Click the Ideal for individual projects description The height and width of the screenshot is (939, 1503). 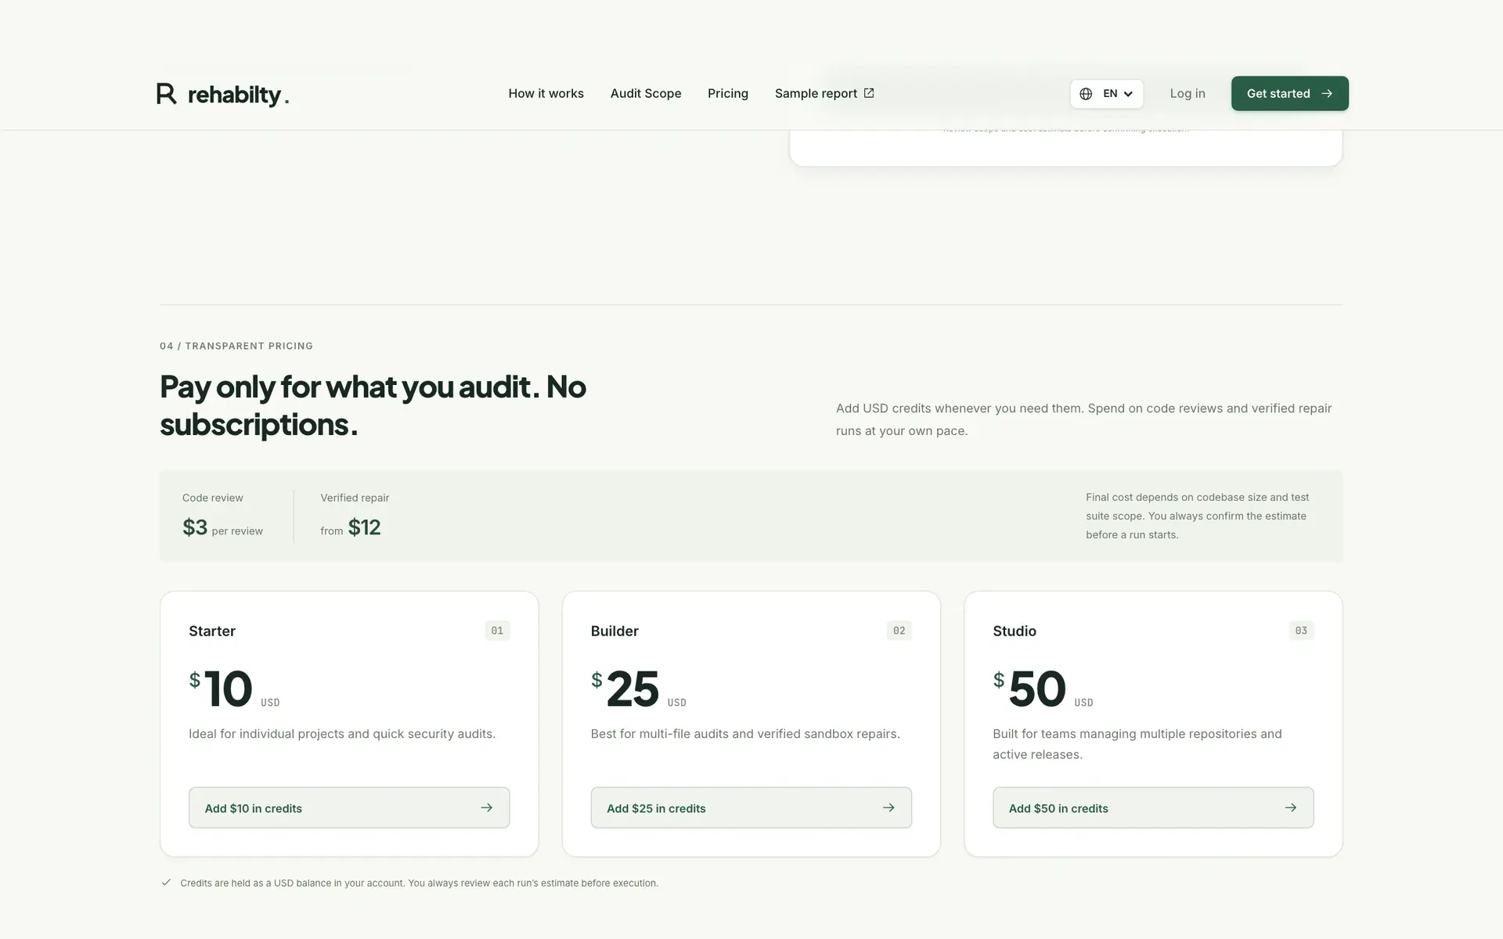point(342,734)
